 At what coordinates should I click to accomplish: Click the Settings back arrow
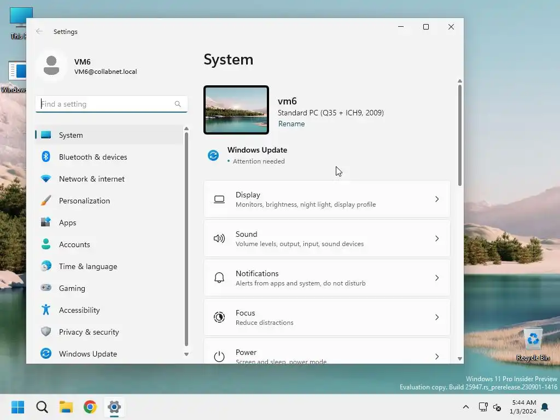click(39, 31)
